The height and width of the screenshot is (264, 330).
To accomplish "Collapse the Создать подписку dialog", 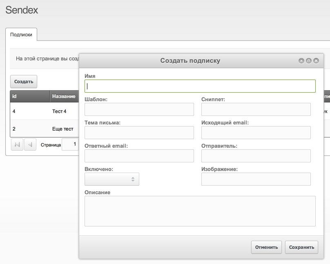I will [301, 61].
